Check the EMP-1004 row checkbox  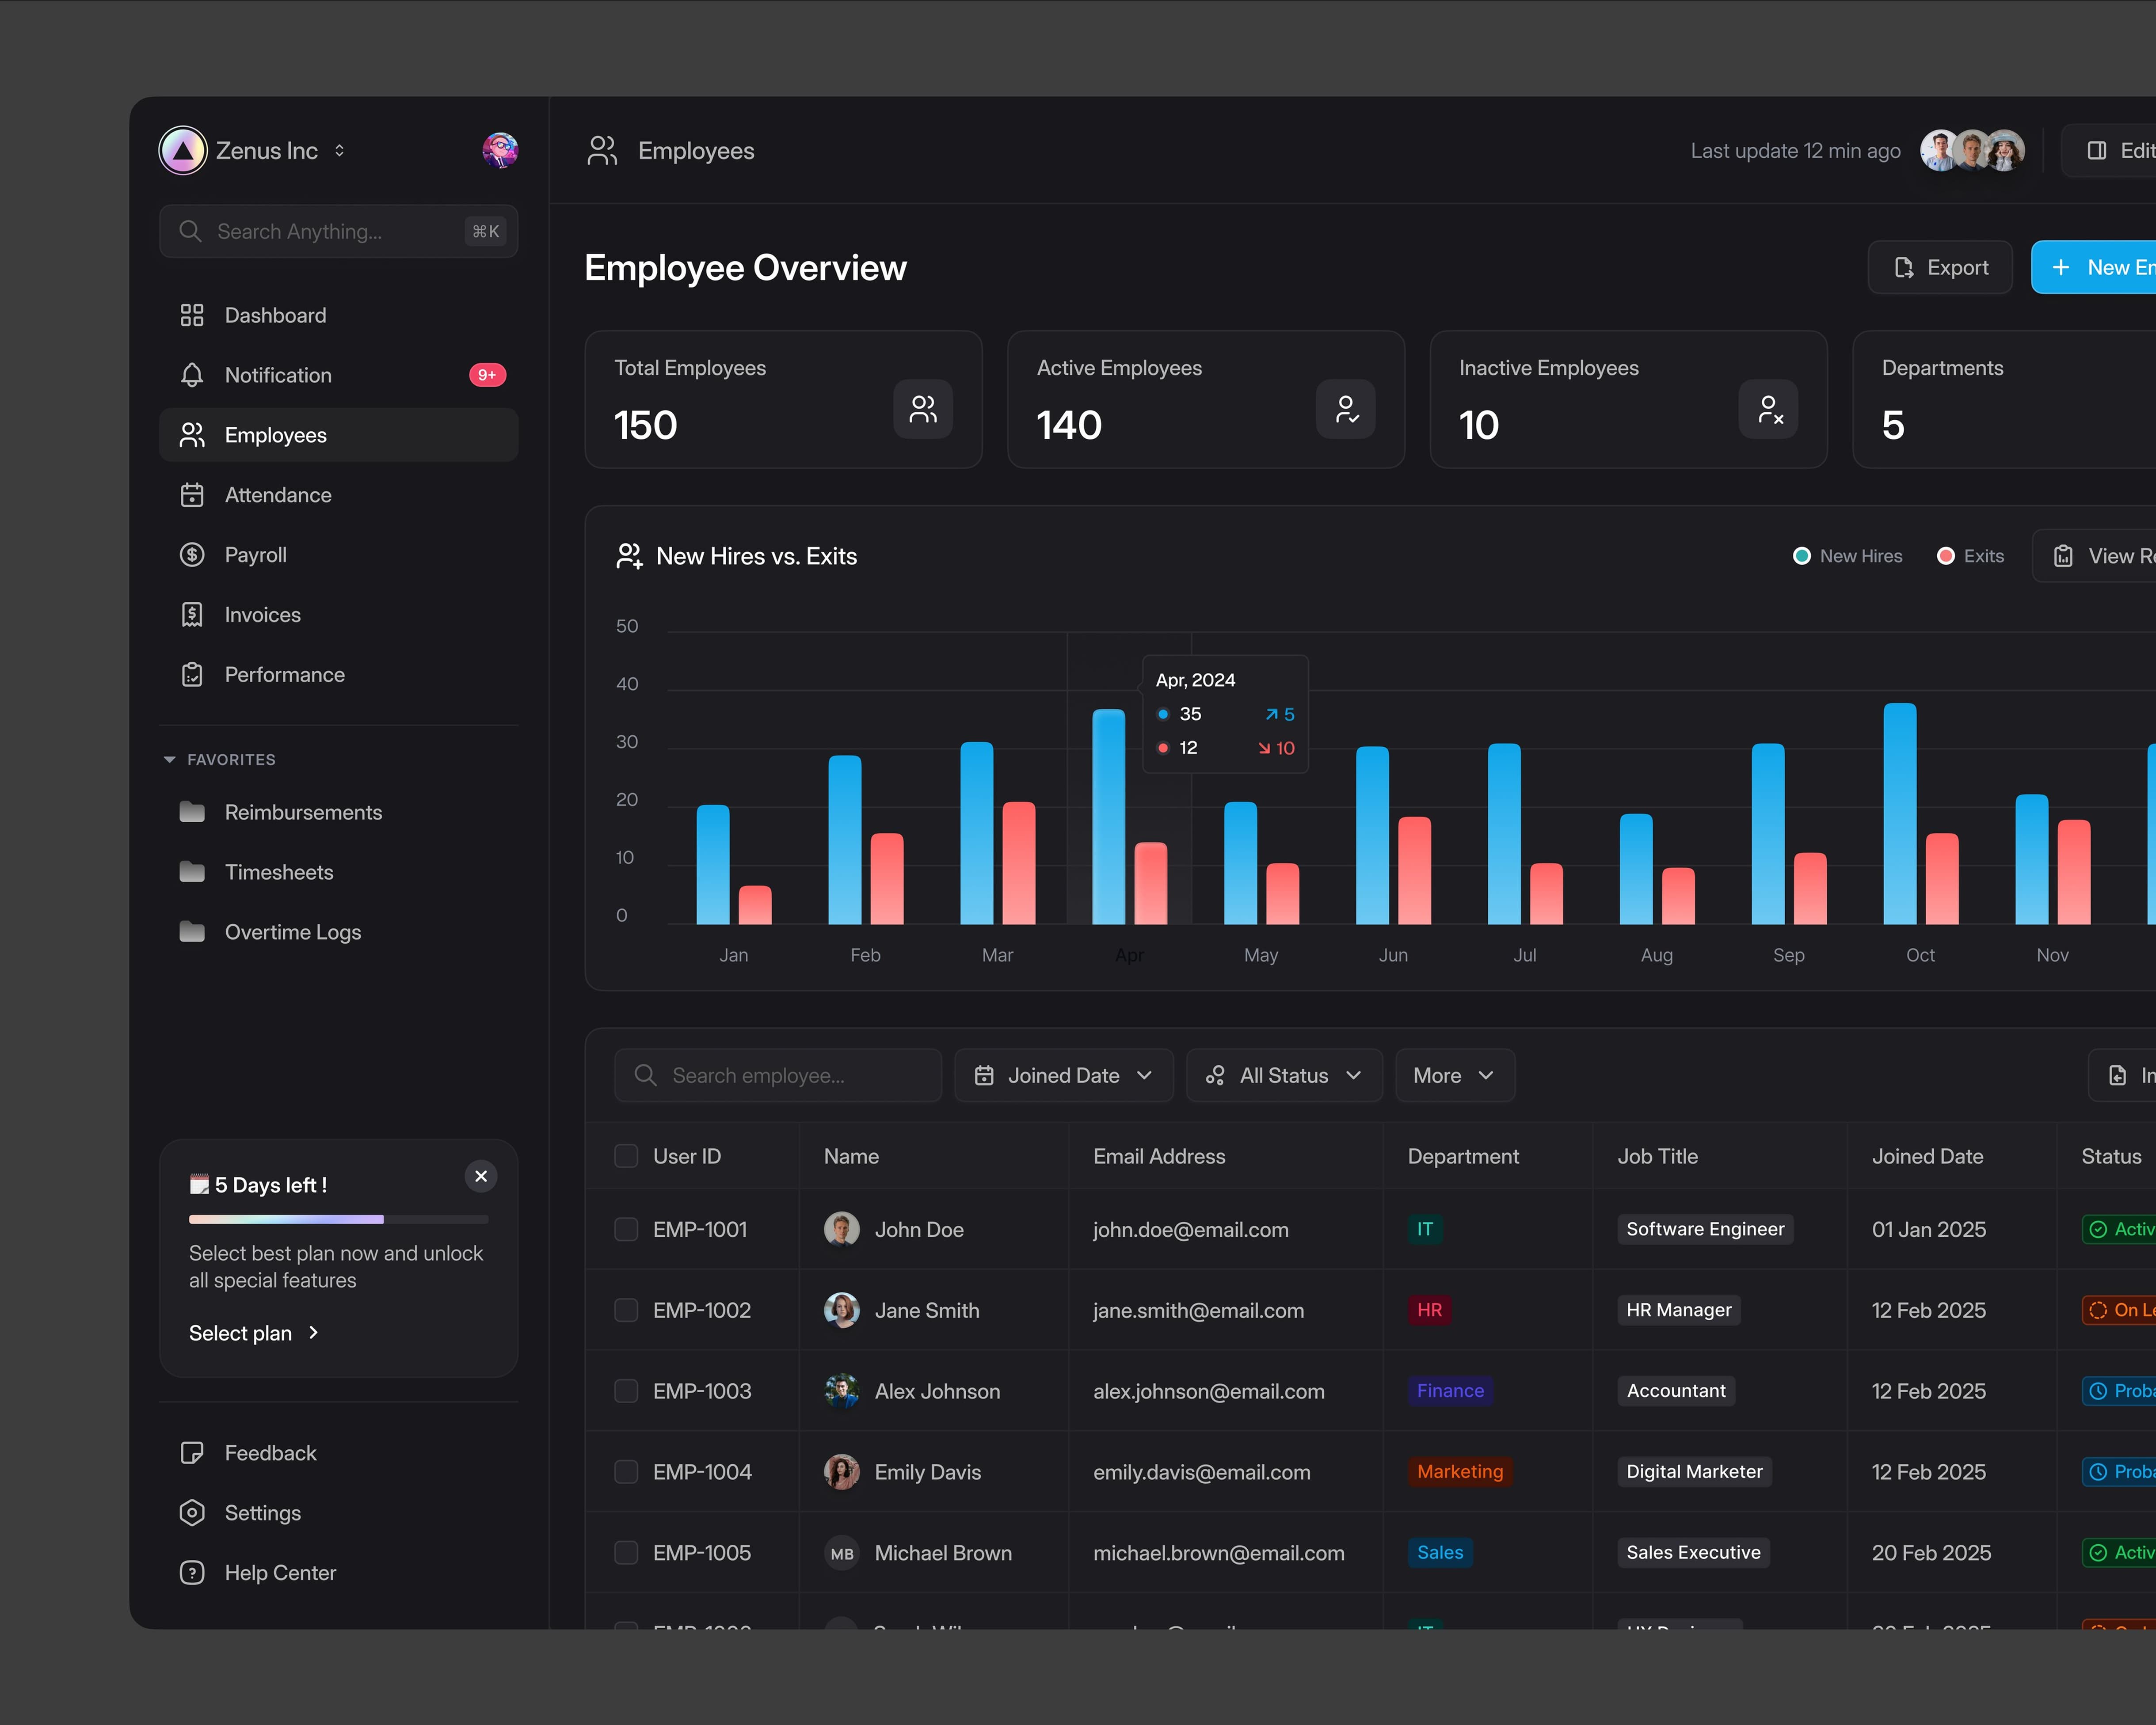[x=626, y=1472]
